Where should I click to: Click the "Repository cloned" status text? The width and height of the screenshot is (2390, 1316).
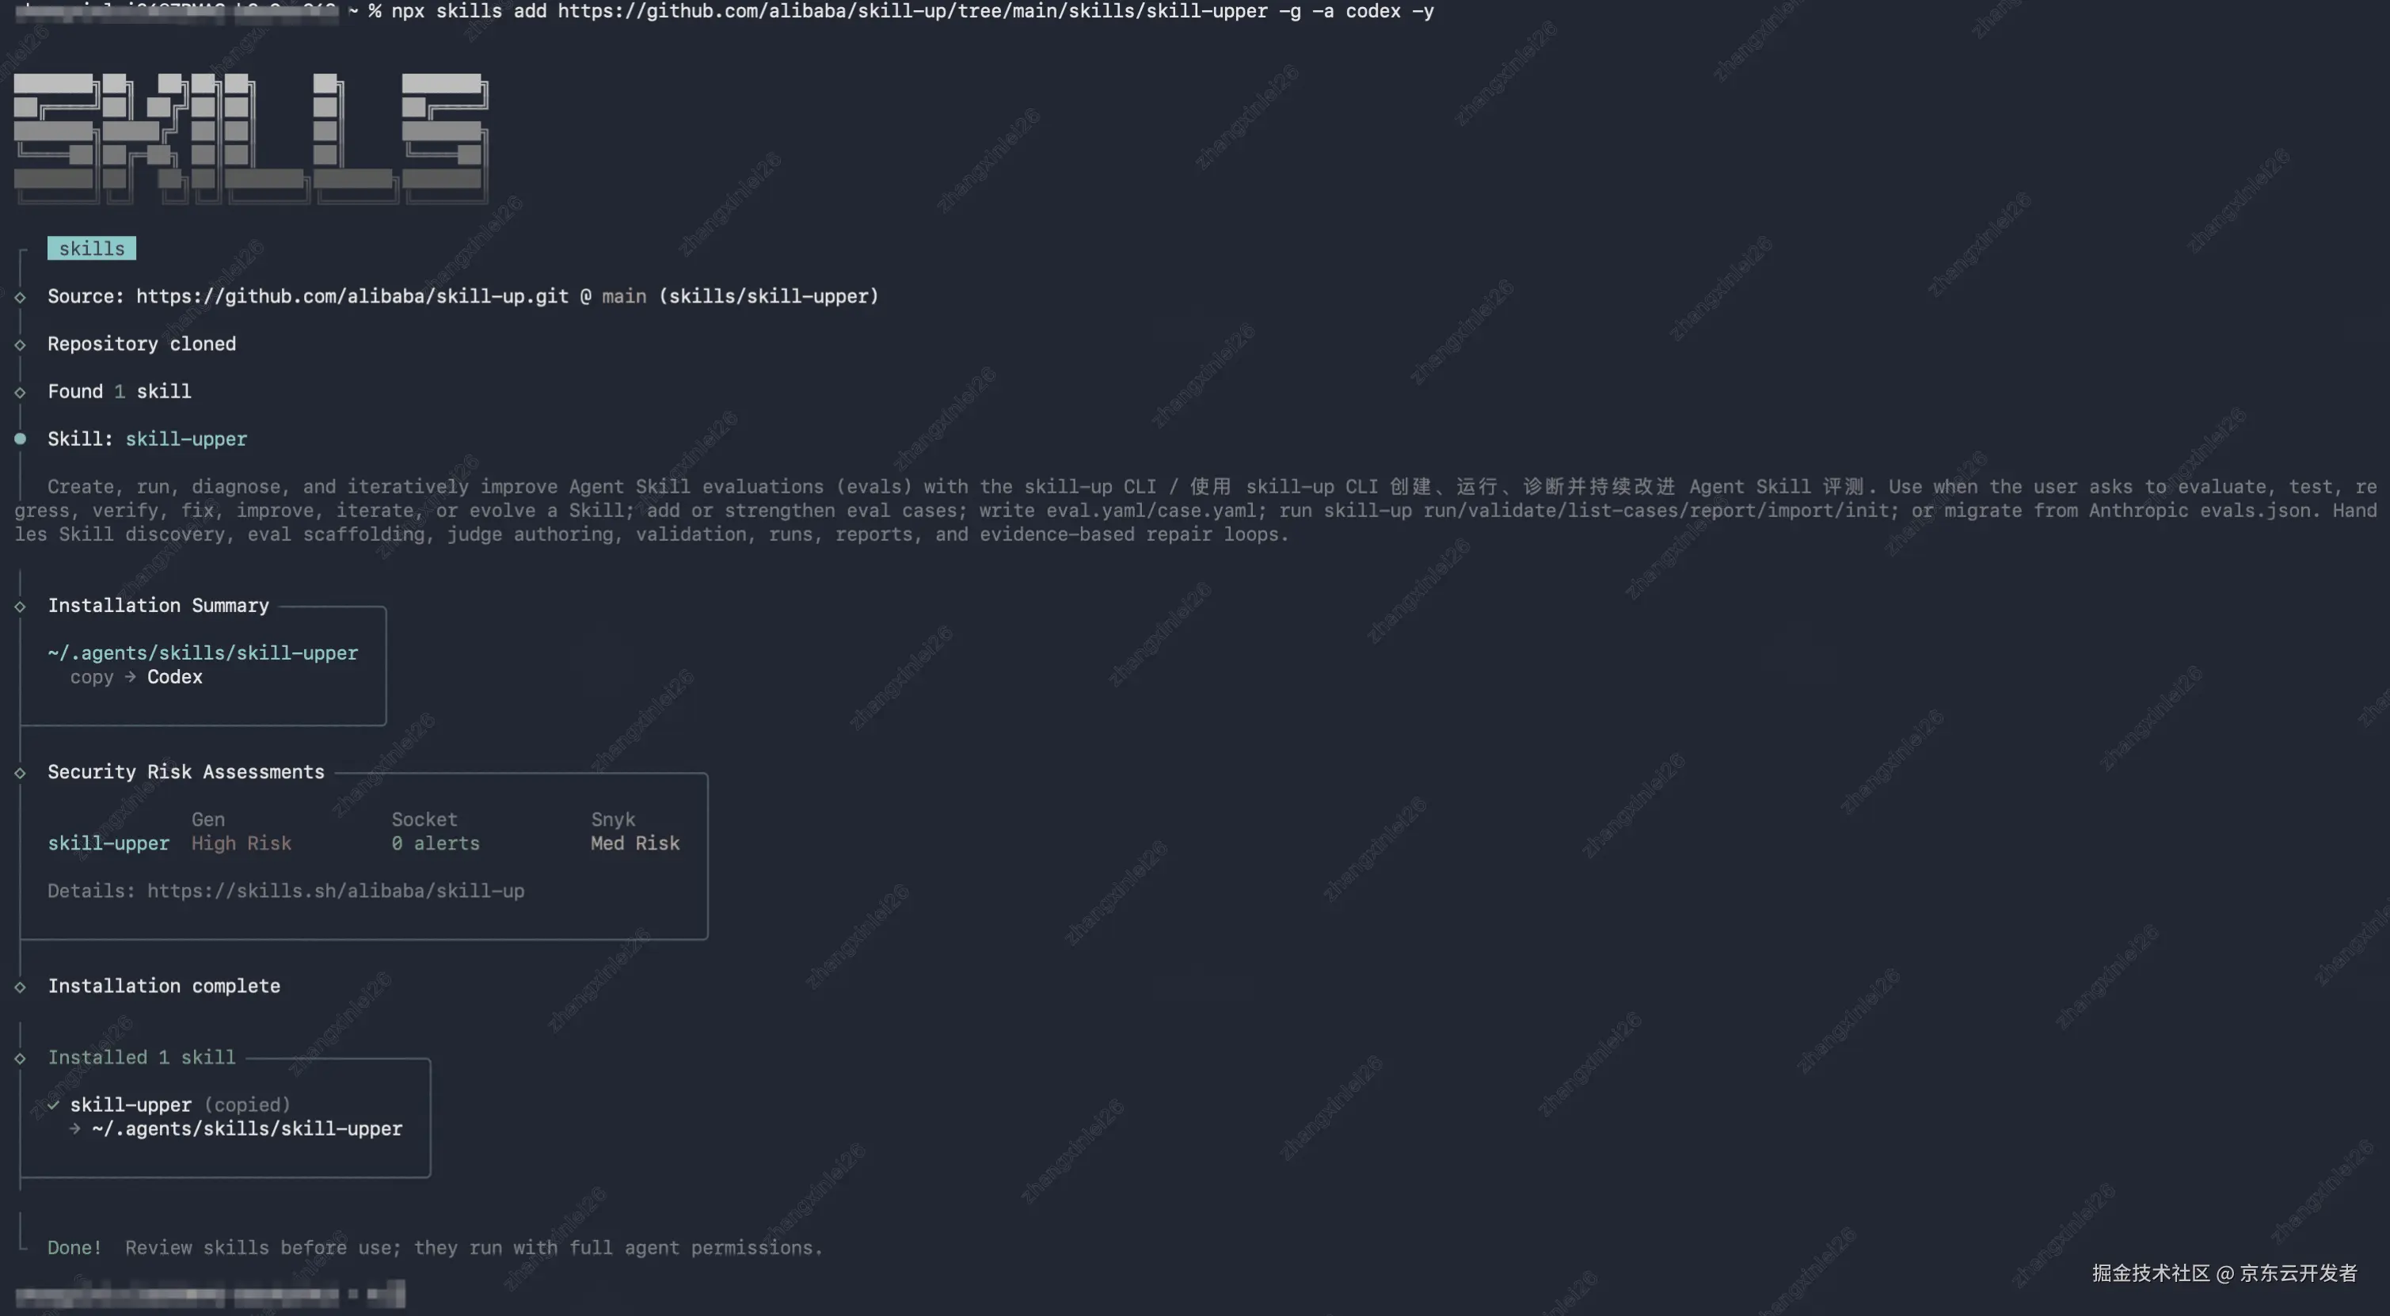click(142, 344)
